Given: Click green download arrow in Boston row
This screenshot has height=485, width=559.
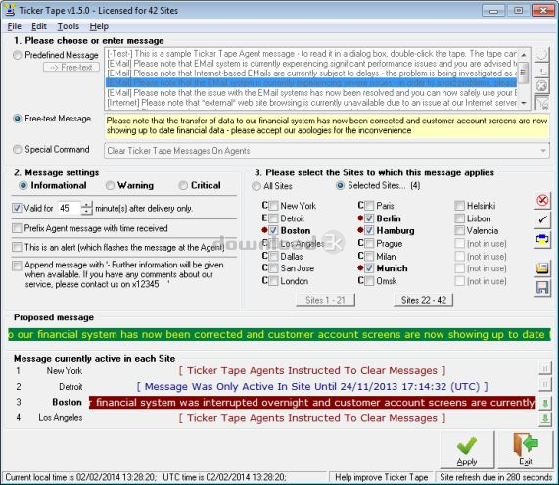Looking at the screenshot, I should (x=544, y=404).
